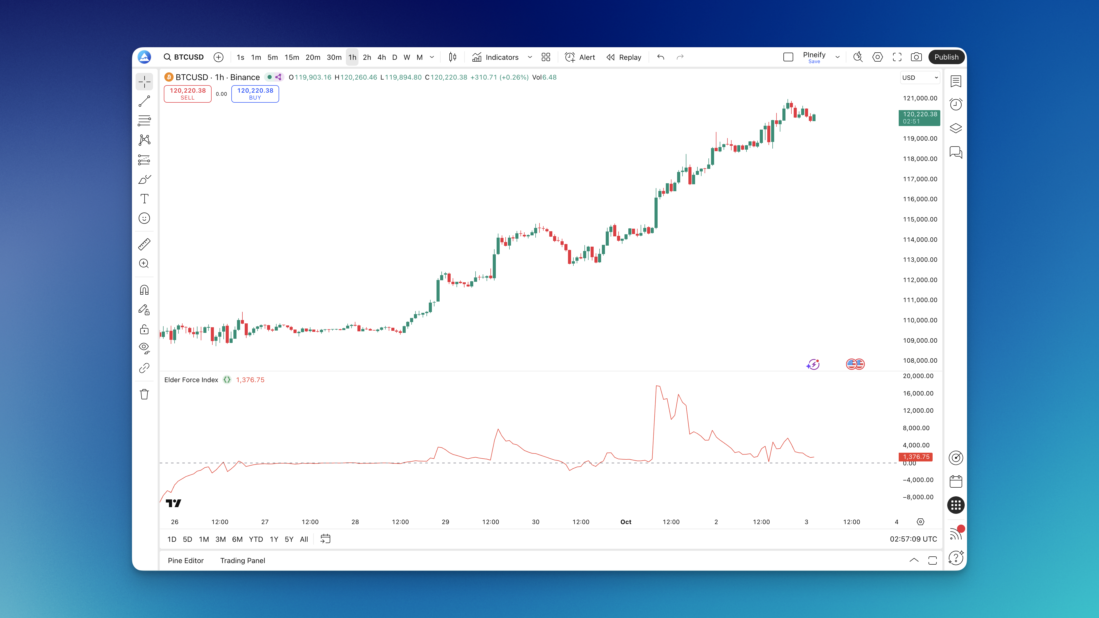Image resolution: width=1099 pixels, height=618 pixels.
Task: Select the ruler measure tool
Action: tap(144, 244)
